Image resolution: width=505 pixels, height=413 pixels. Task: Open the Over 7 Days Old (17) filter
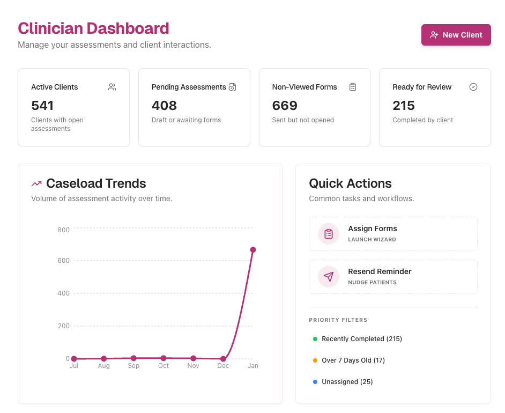353,360
